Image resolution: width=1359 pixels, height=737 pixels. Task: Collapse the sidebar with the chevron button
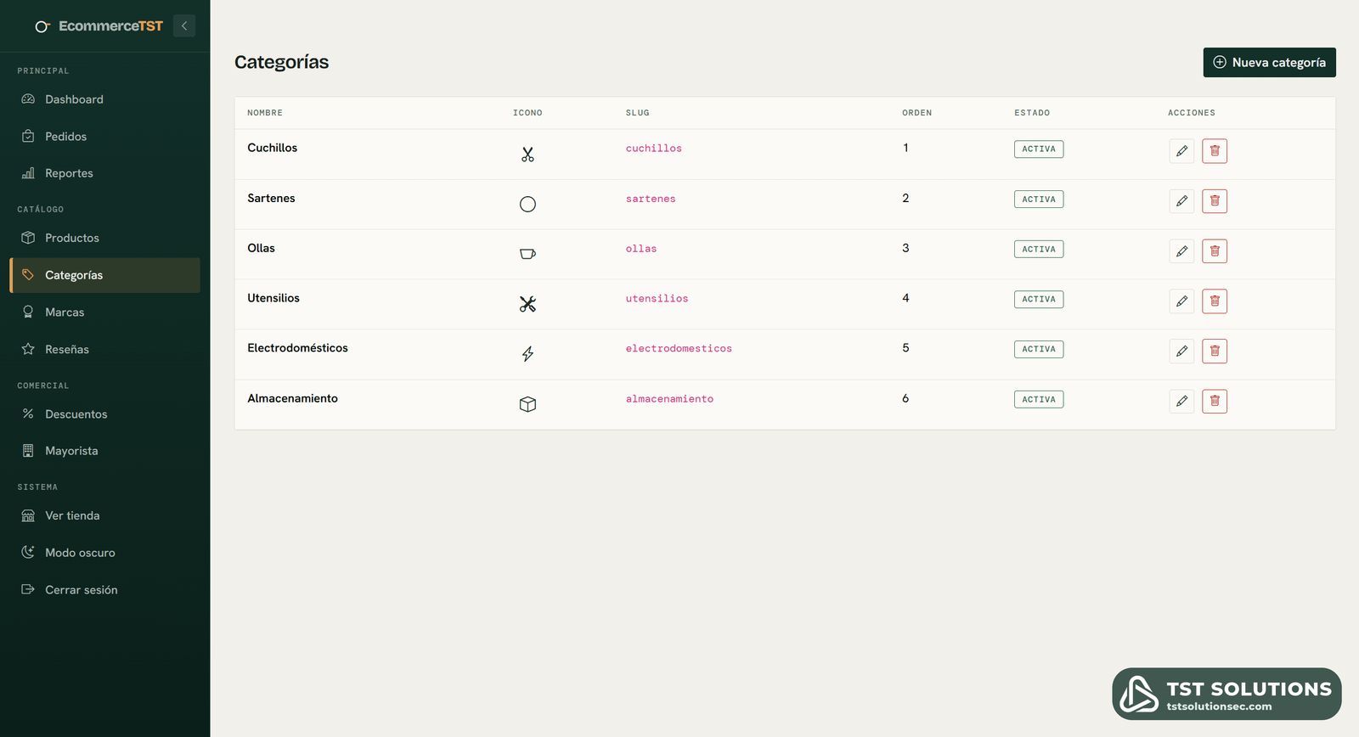184,26
